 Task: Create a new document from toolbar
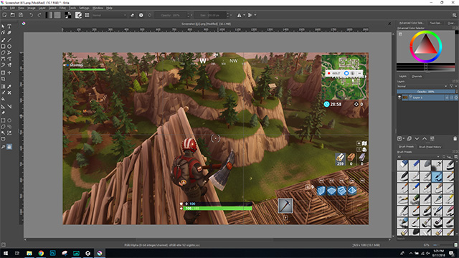pyautogui.click(x=5, y=15)
